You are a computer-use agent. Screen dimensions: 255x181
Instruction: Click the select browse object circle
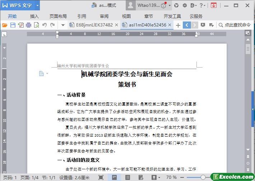[x=248, y=163]
